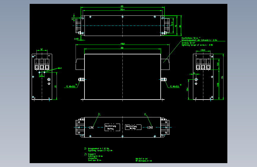This screenshot has height=167, width=257.
Task: Click the "52" dimension on the left side view
Action: [41, 49]
